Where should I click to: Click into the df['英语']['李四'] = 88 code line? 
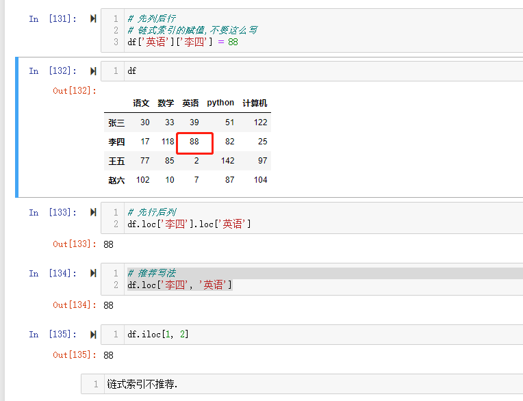point(182,42)
